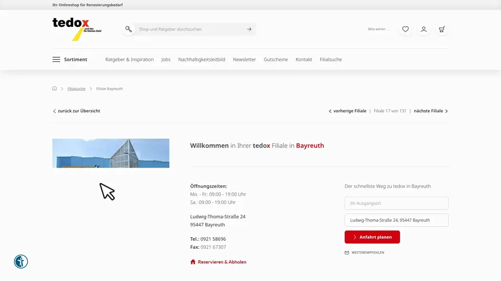Click the search magnifier icon

128,29
